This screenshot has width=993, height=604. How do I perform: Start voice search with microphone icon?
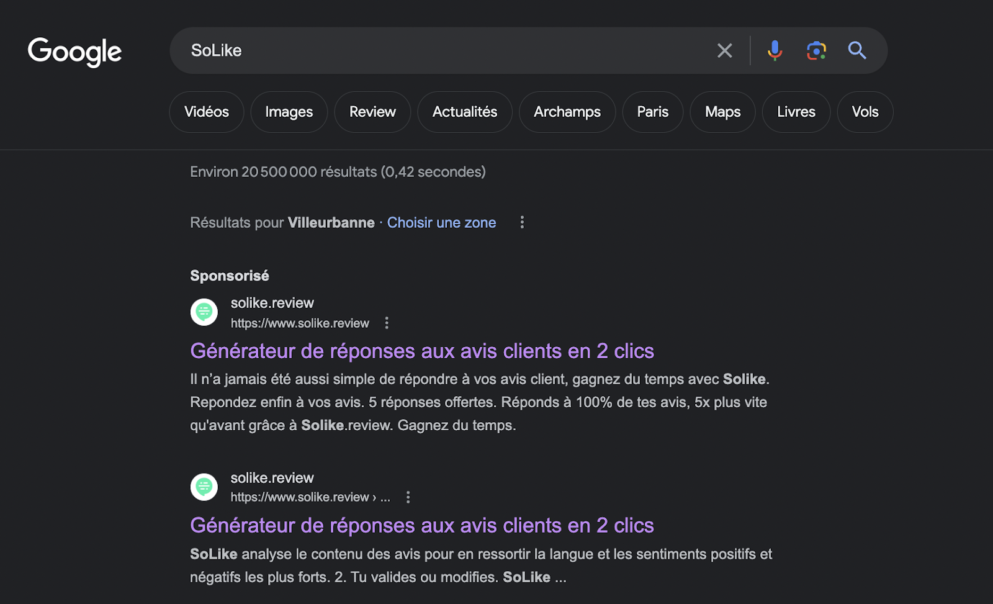click(x=774, y=50)
